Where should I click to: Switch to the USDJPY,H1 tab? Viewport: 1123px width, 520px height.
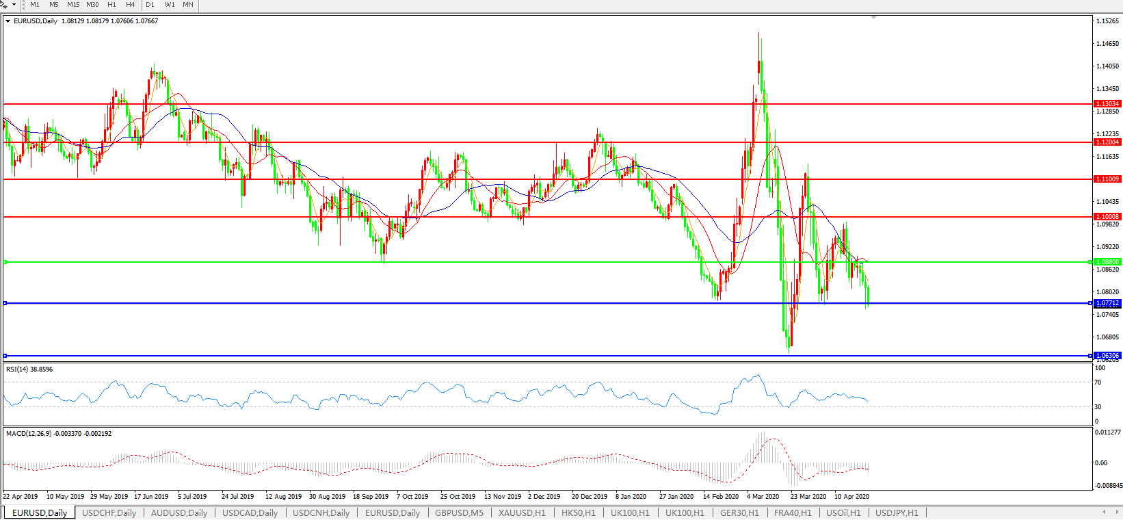[897, 512]
